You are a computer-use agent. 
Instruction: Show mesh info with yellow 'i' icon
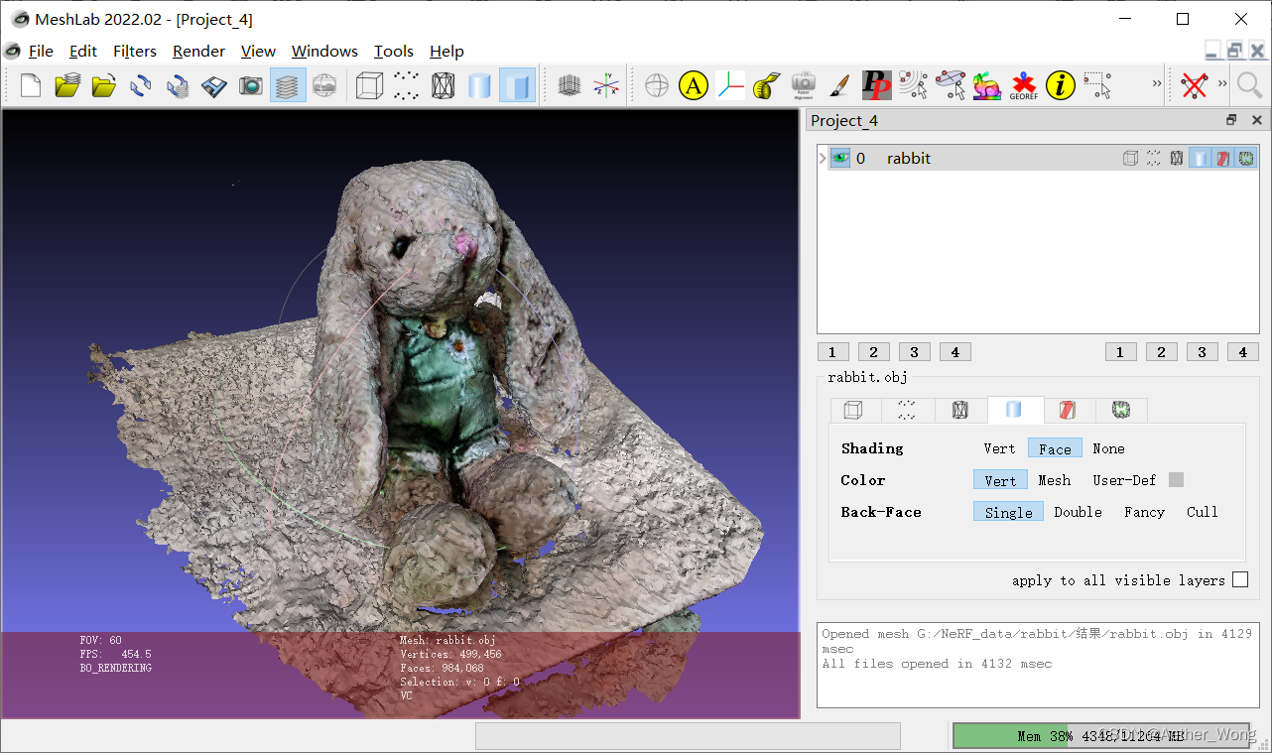[1060, 86]
